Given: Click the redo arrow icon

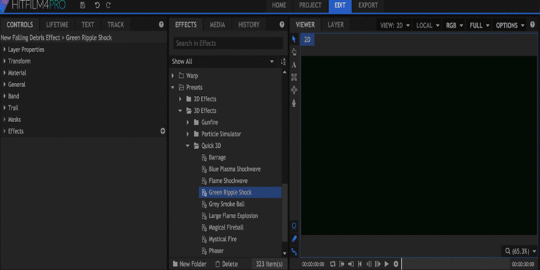Looking at the screenshot, I should (x=108, y=5).
